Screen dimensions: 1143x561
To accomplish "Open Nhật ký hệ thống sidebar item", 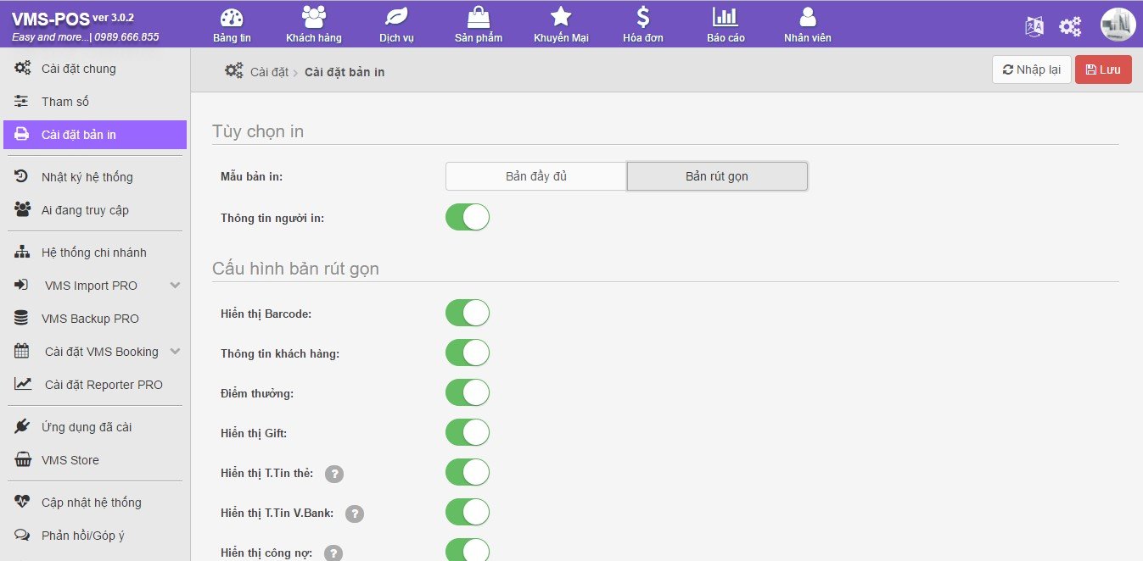I will [x=87, y=177].
